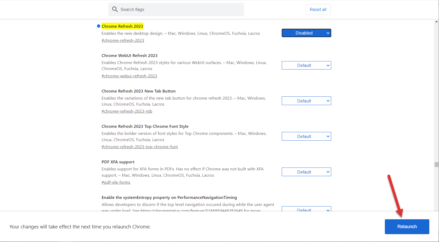
Task: Open the Chrome WebUI Refresh 2023 dropdown
Action: 306,65
